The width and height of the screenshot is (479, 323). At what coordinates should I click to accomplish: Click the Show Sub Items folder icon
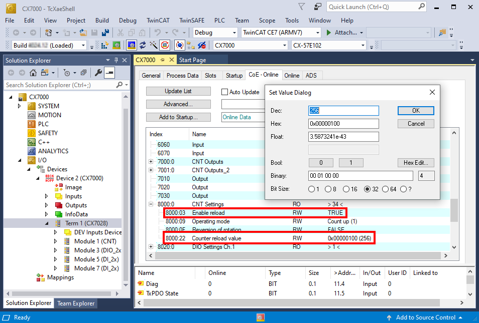pyautogui.click(x=191, y=46)
